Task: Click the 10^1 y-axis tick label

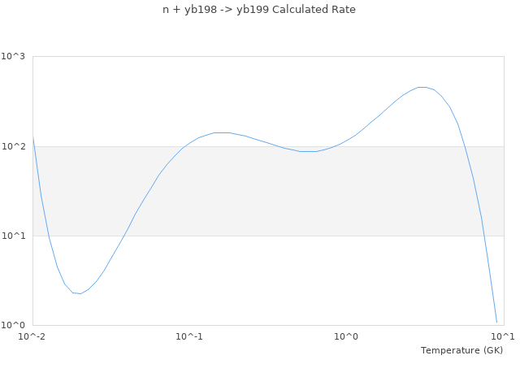Action: click(x=14, y=236)
